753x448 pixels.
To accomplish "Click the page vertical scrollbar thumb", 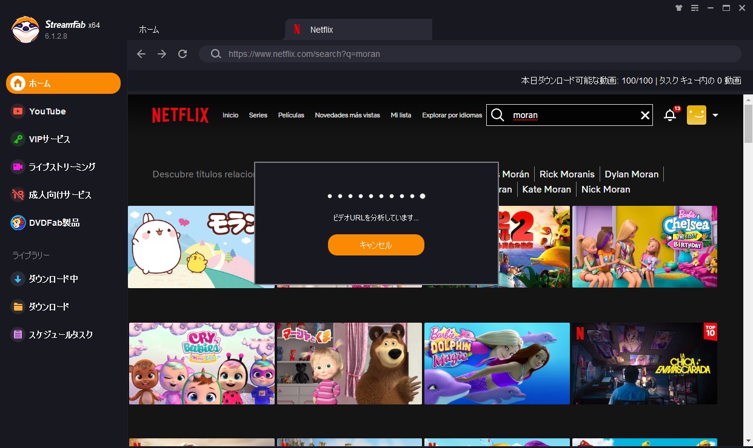I will tap(748, 124).
